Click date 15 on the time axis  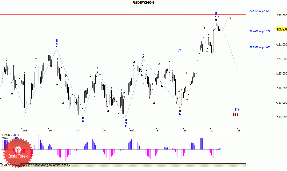(x=185, y=131)
